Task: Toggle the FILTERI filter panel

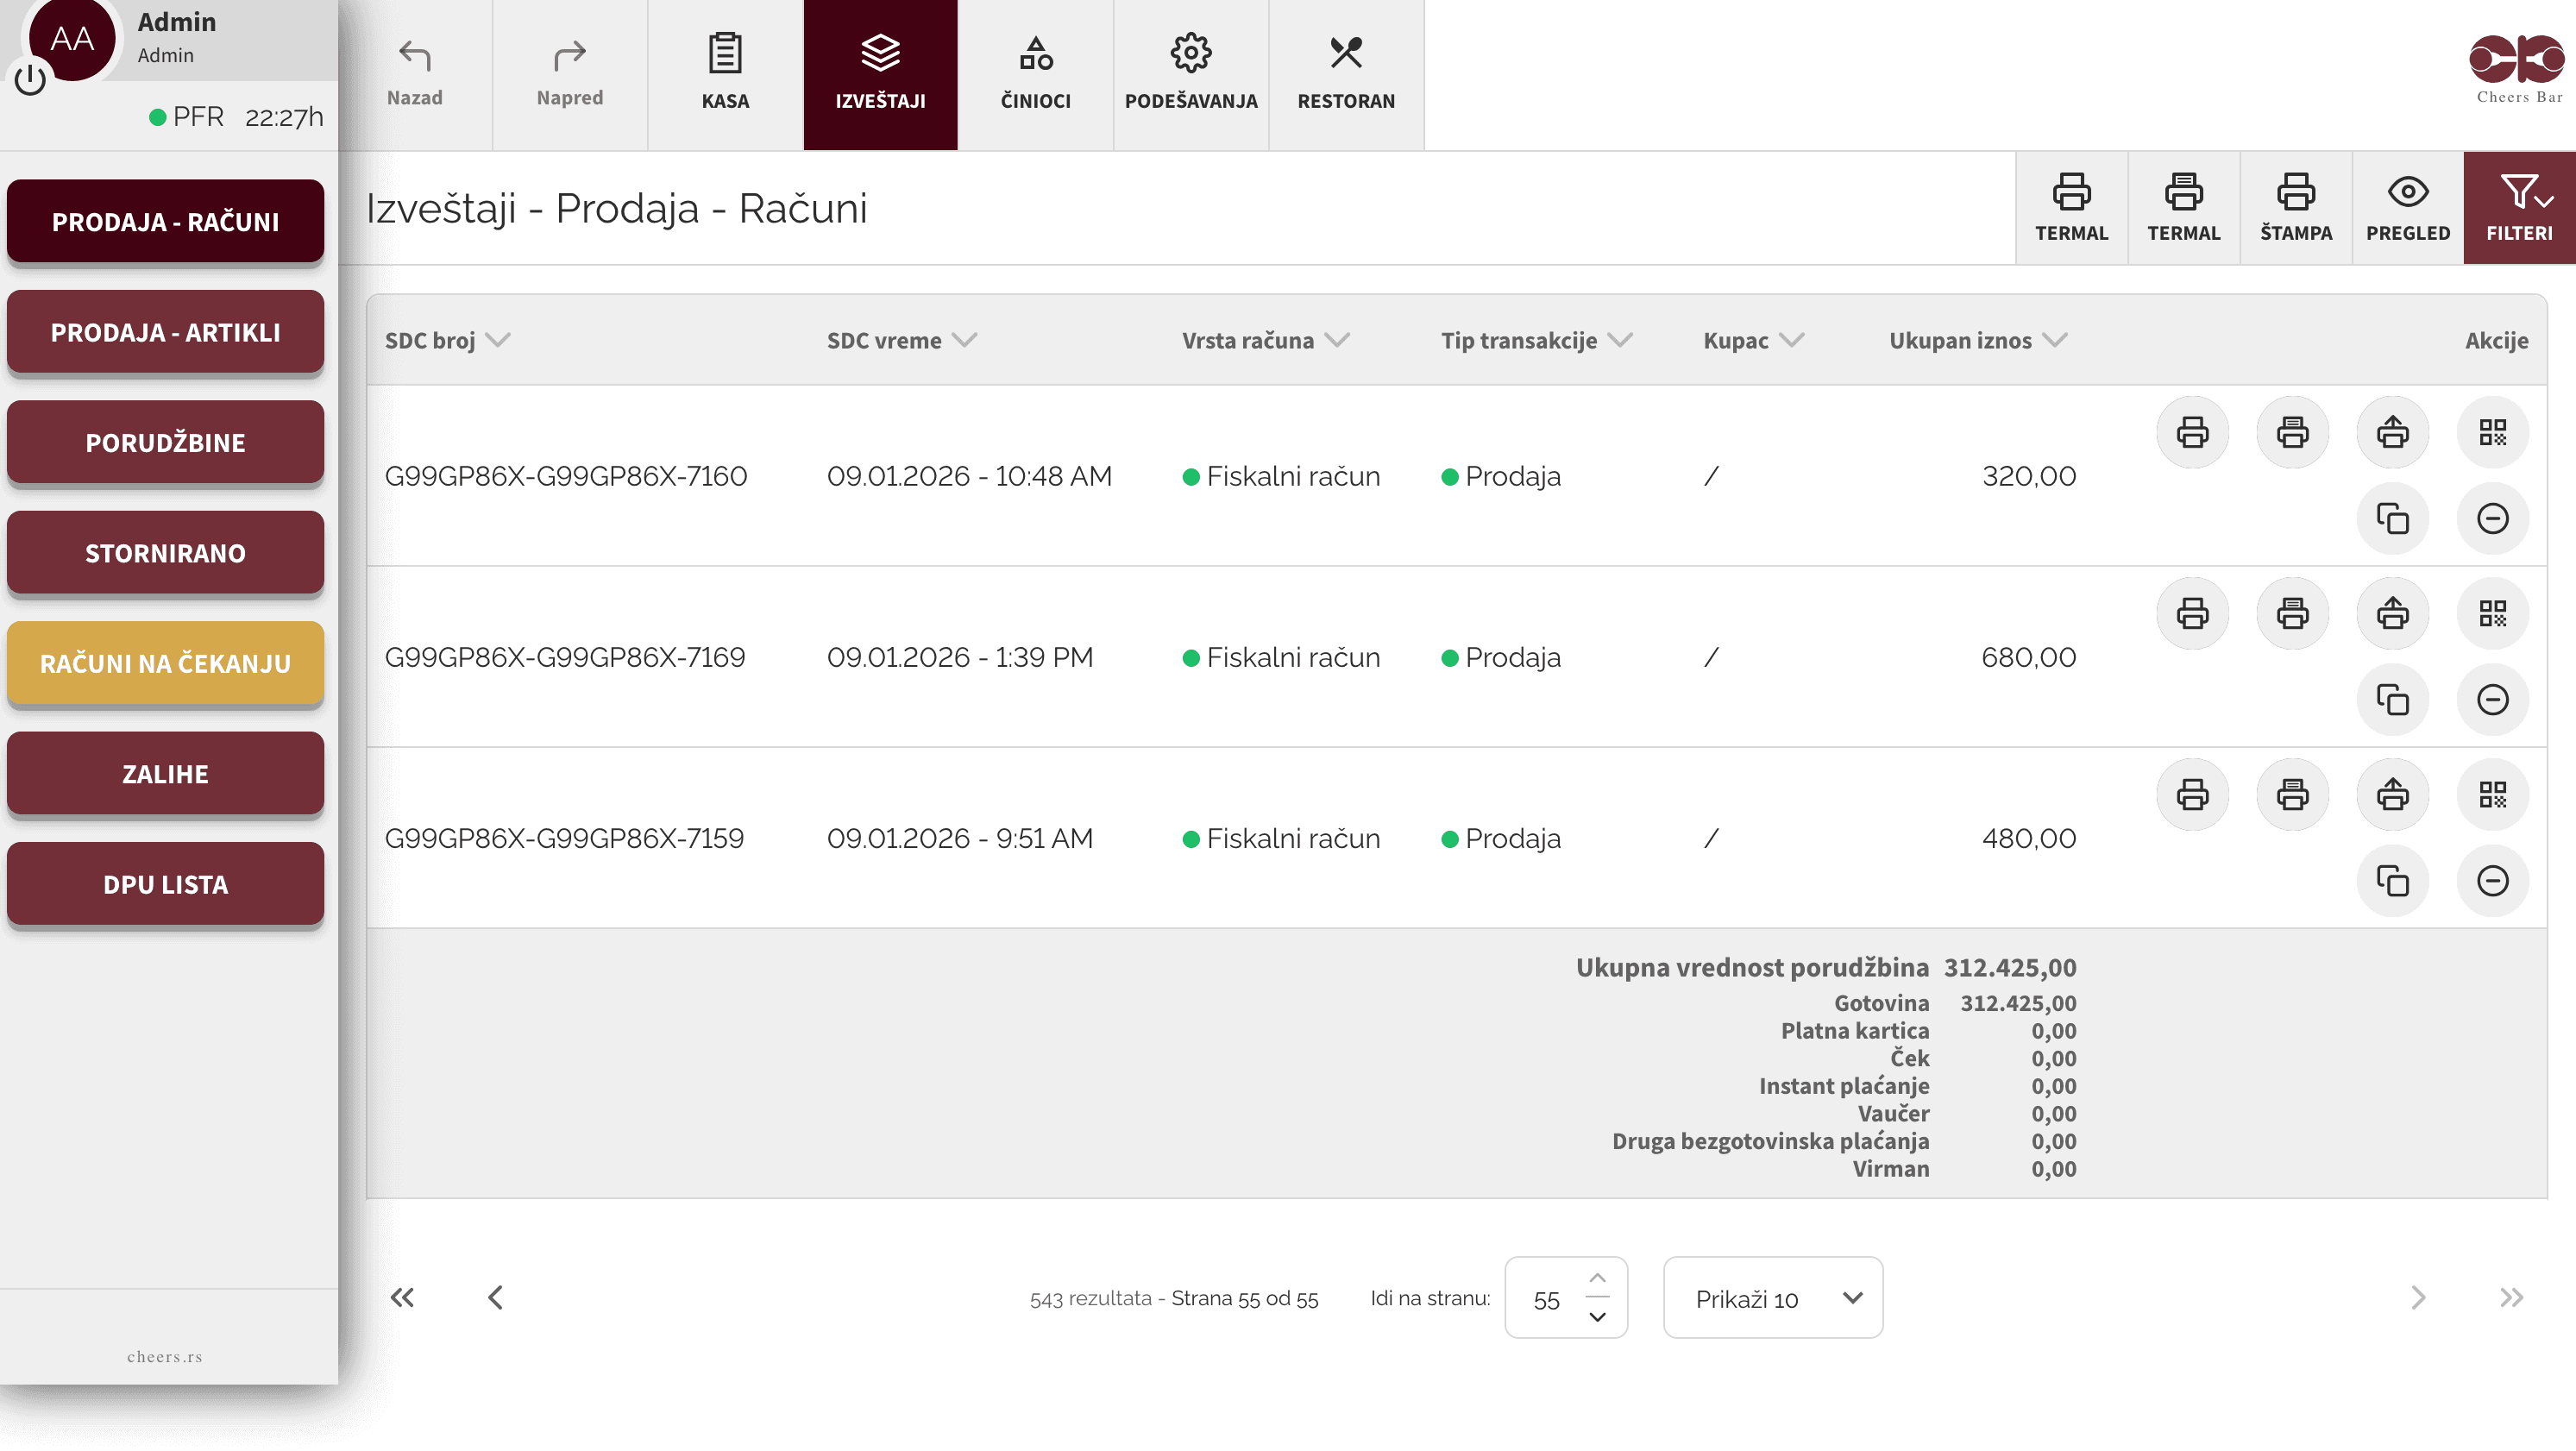Action: coord(2519,208)
